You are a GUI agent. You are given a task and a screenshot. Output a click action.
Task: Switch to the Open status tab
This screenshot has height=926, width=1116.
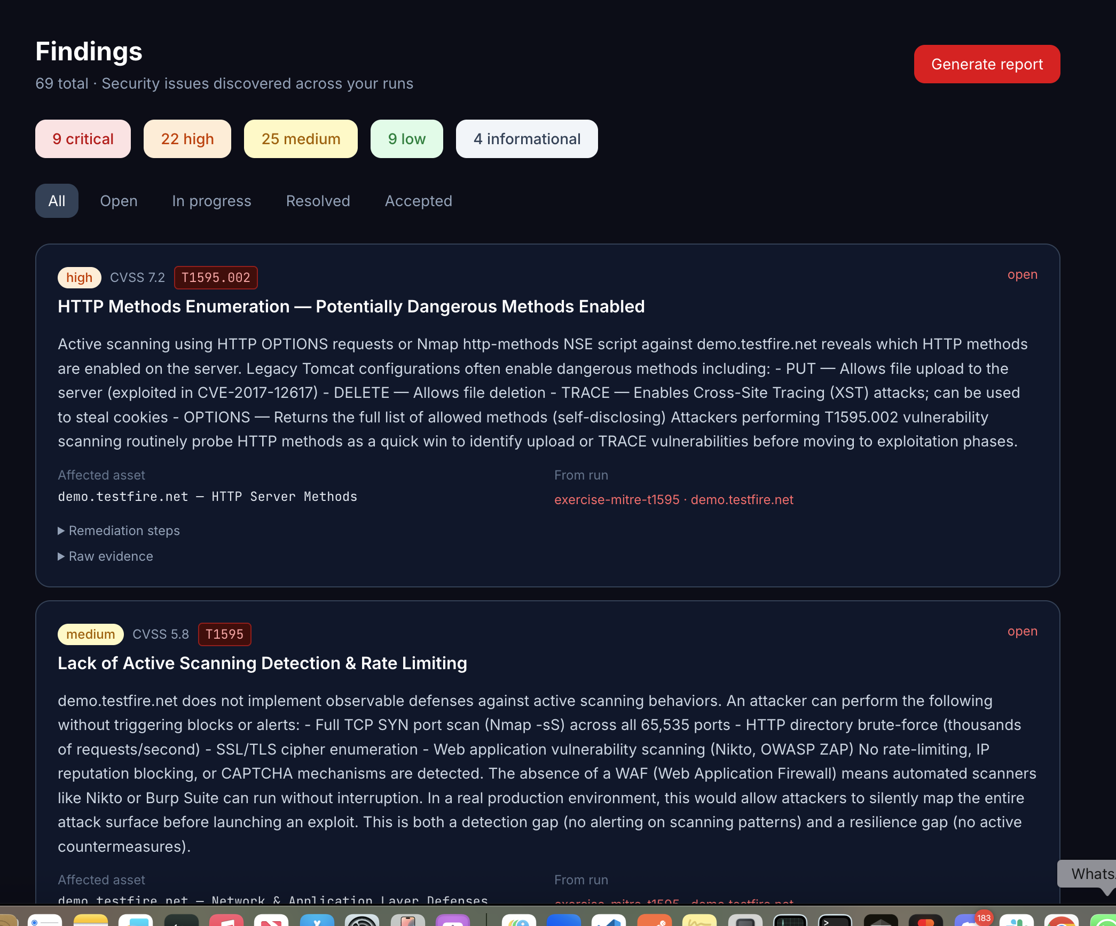tap(119, 201)
